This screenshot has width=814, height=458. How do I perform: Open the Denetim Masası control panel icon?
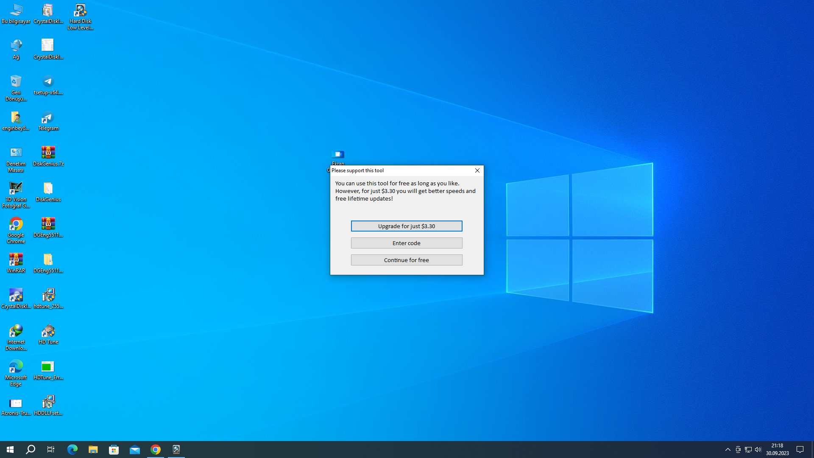coord(16,159)
